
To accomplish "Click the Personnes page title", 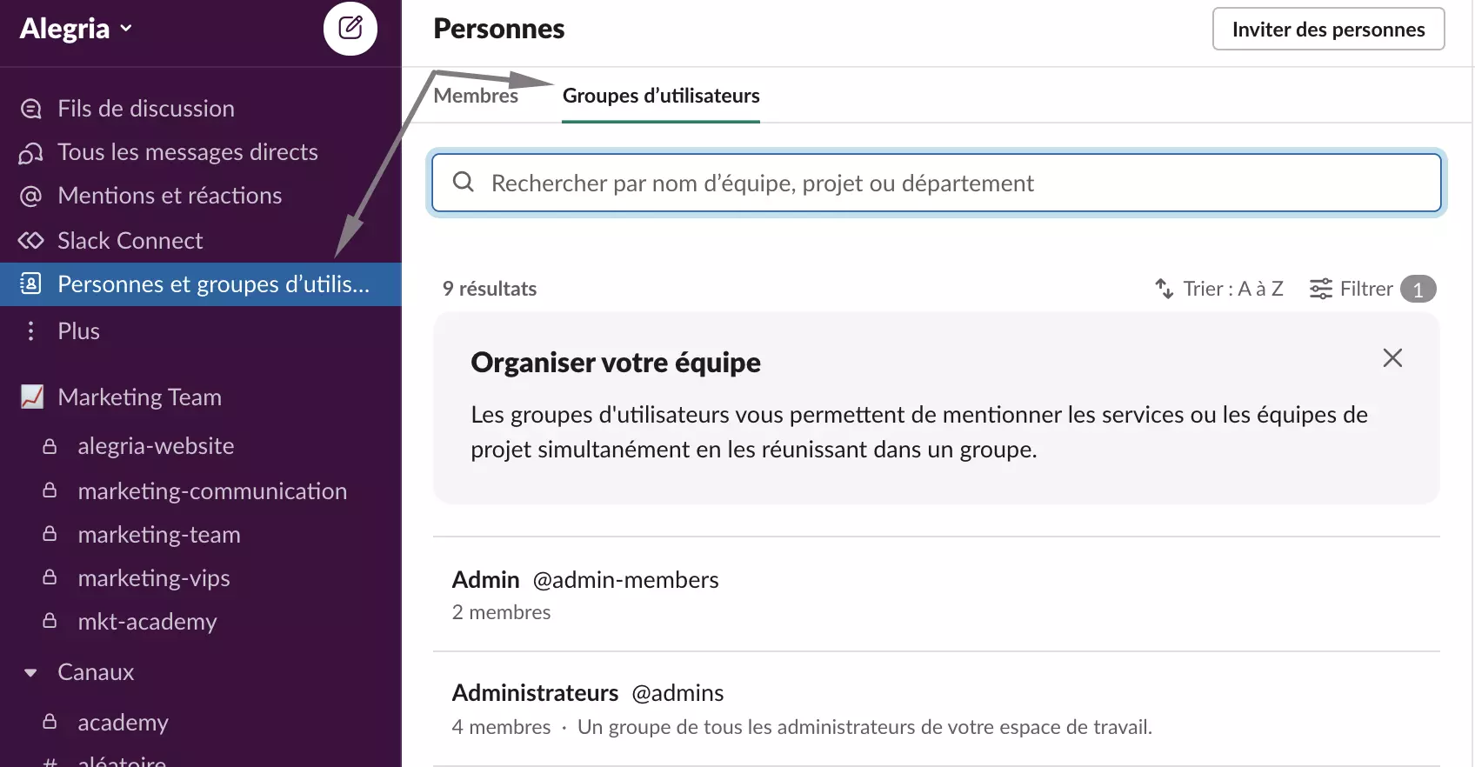I will (499, 29).
